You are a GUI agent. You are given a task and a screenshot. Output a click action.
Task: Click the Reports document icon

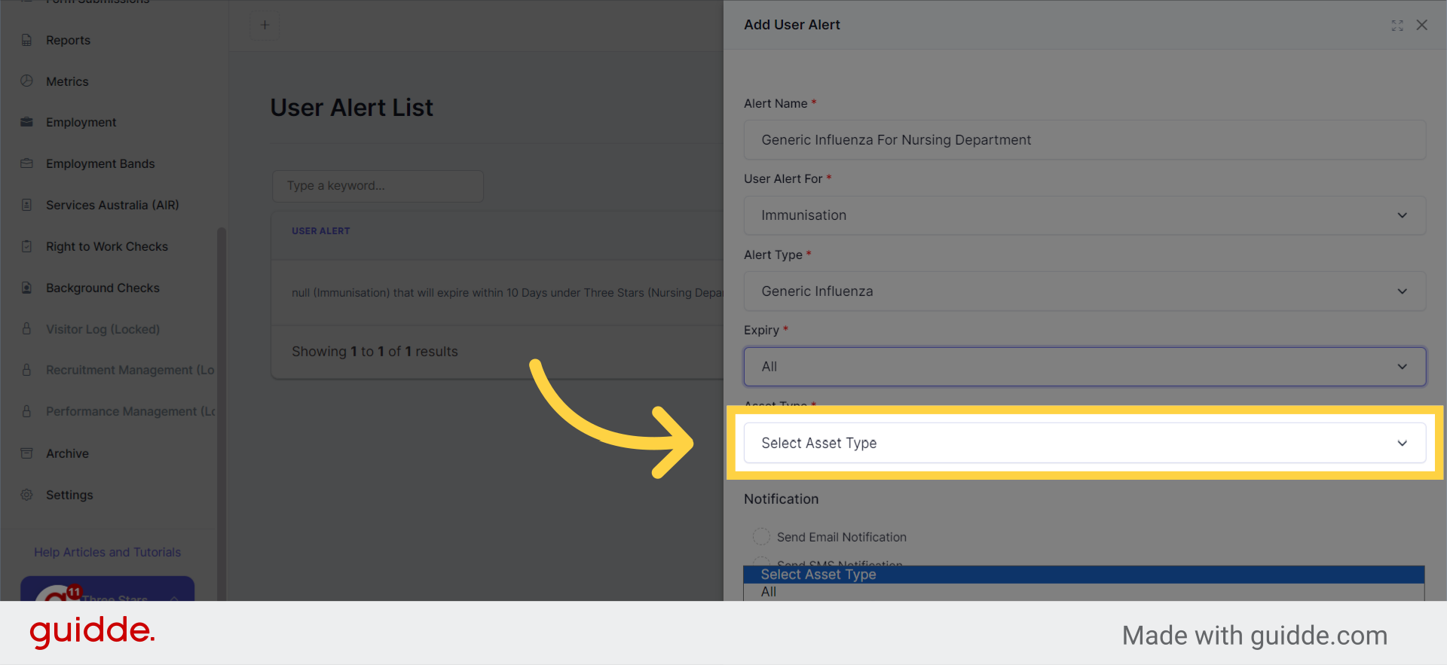(26, 40)
